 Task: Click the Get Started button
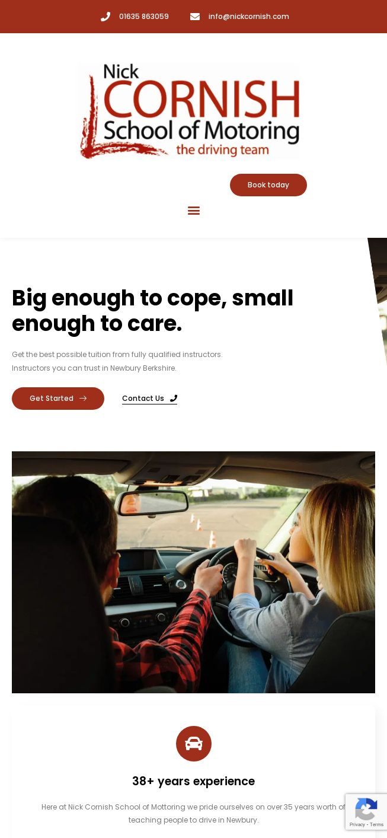58,399
